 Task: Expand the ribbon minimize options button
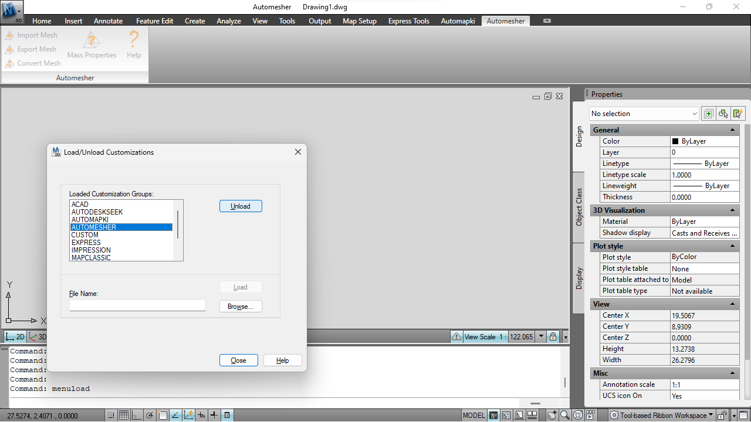pos(547,21)
